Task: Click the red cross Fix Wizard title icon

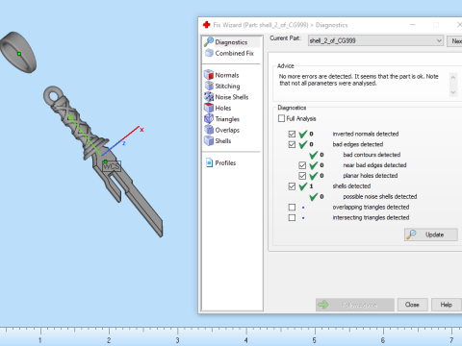Action: (207, 25)
